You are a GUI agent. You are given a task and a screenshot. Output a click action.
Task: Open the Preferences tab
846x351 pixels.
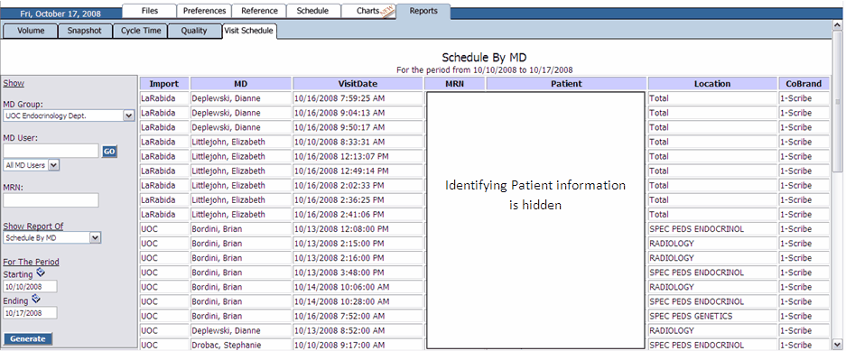coord(204,11)
